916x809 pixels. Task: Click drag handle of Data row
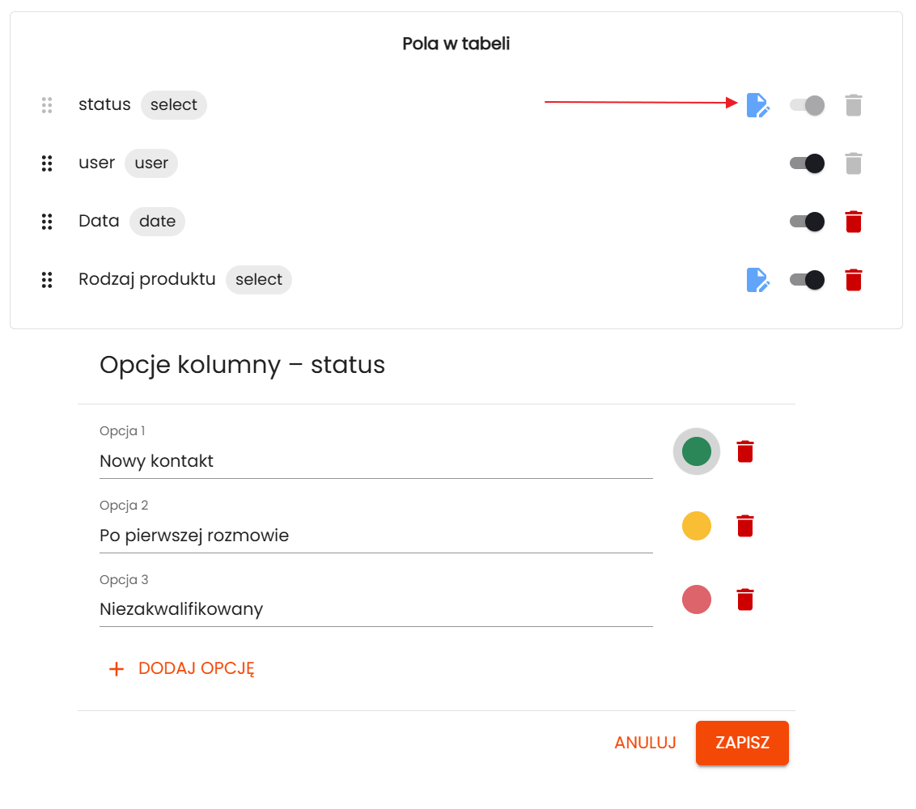pos(47,222)
